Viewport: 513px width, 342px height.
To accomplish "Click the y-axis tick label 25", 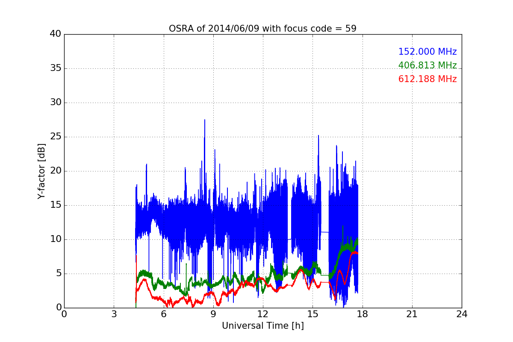I will coord(56,137).
